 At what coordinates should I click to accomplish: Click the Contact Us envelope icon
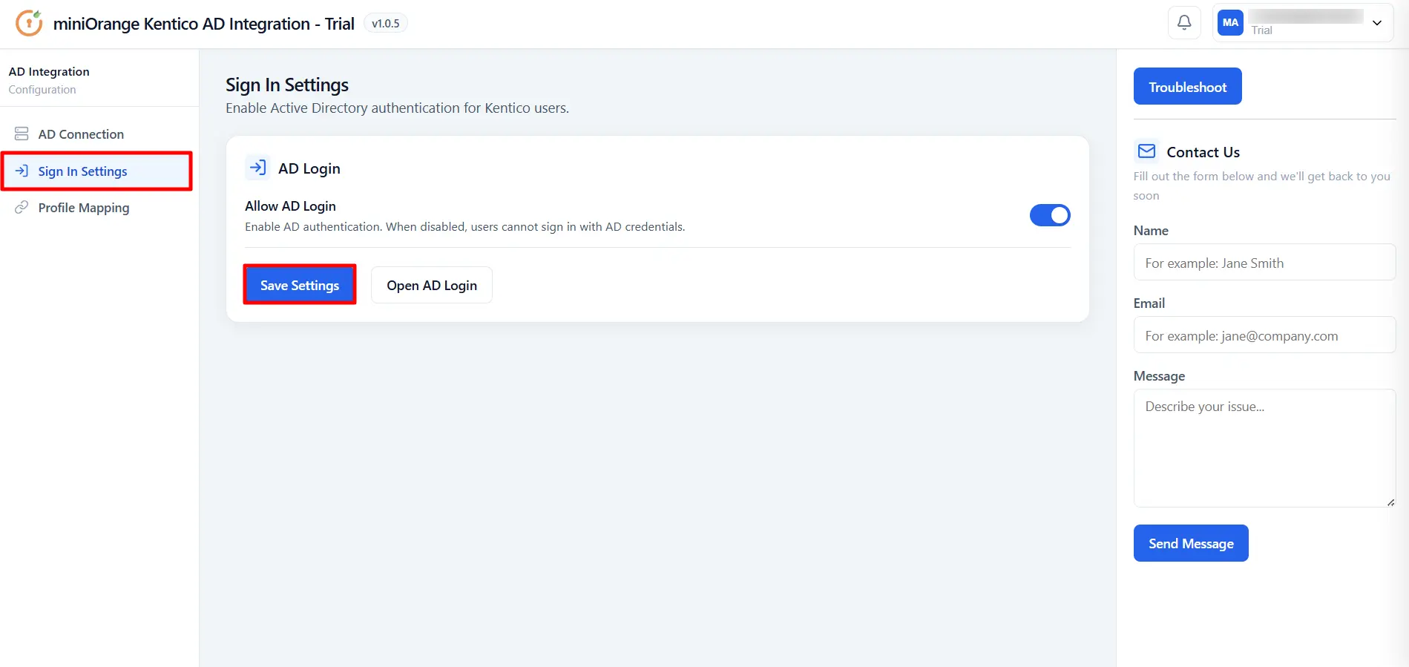pyautogui.click(x=1147, y=151)
